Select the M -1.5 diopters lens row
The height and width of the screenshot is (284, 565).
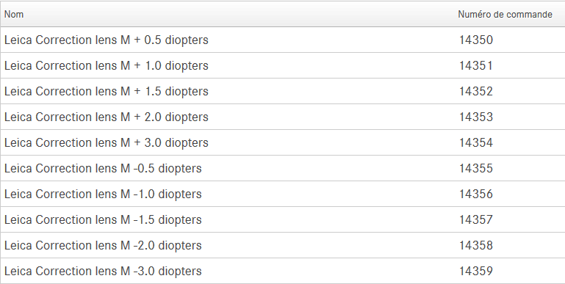[282, 219]
